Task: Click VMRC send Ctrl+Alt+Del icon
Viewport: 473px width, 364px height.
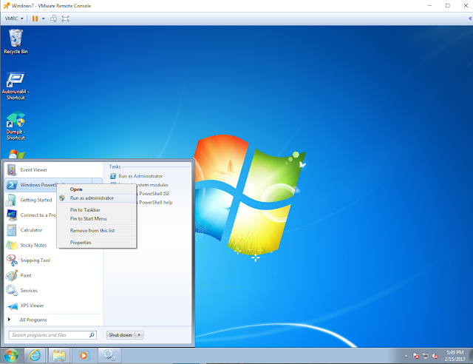Action: coord(53,18)
